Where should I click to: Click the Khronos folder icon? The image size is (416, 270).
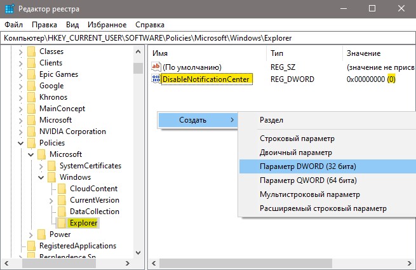pos(32,97)
